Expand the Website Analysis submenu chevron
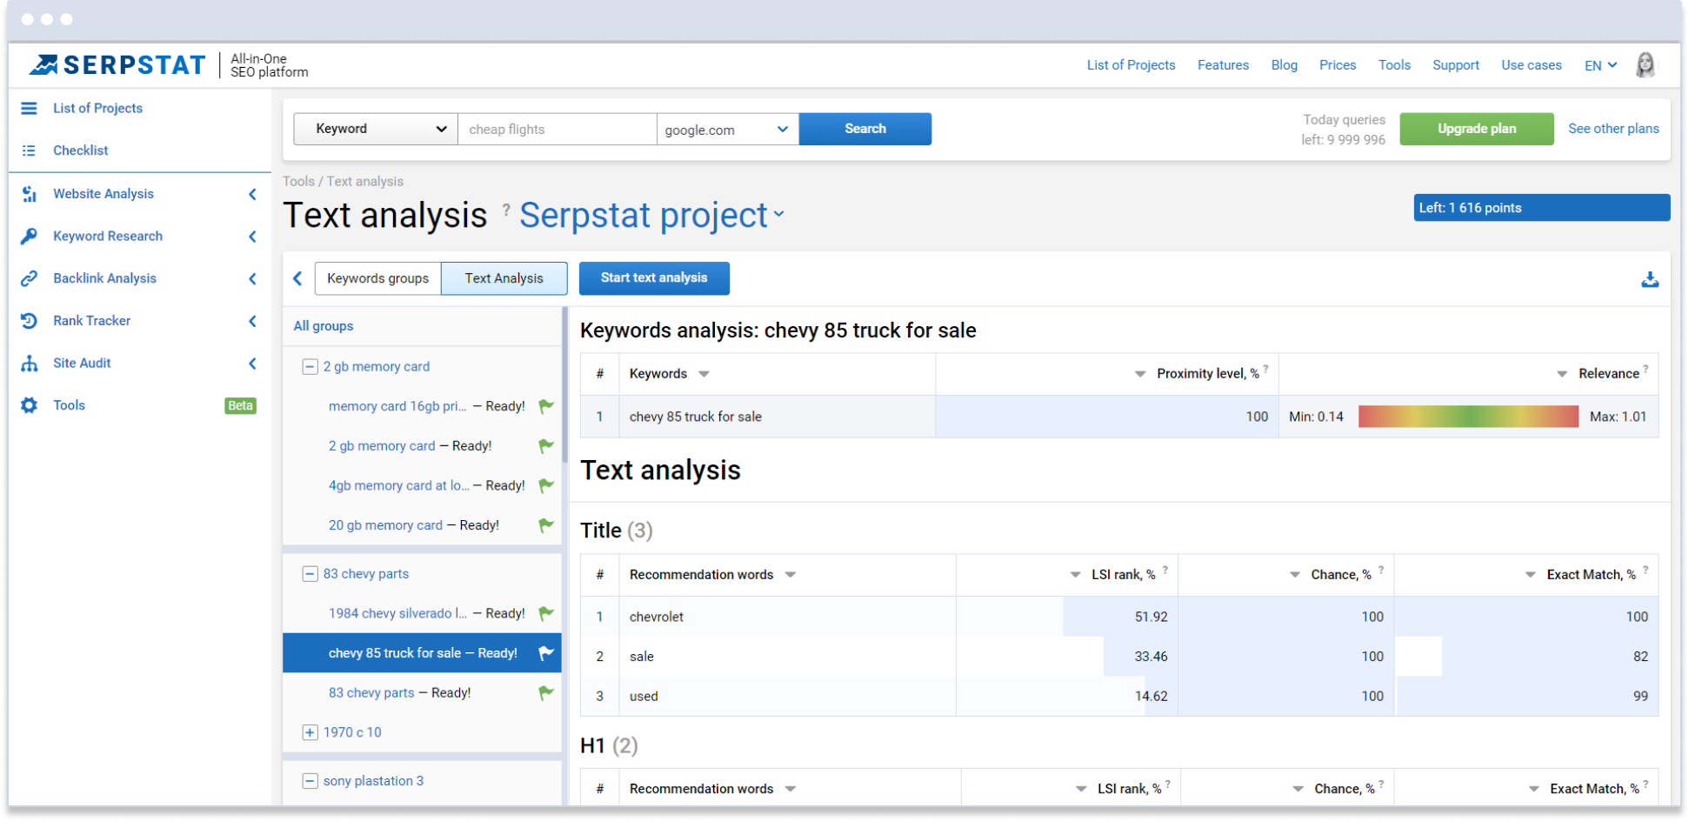 [x=252, y=194]
